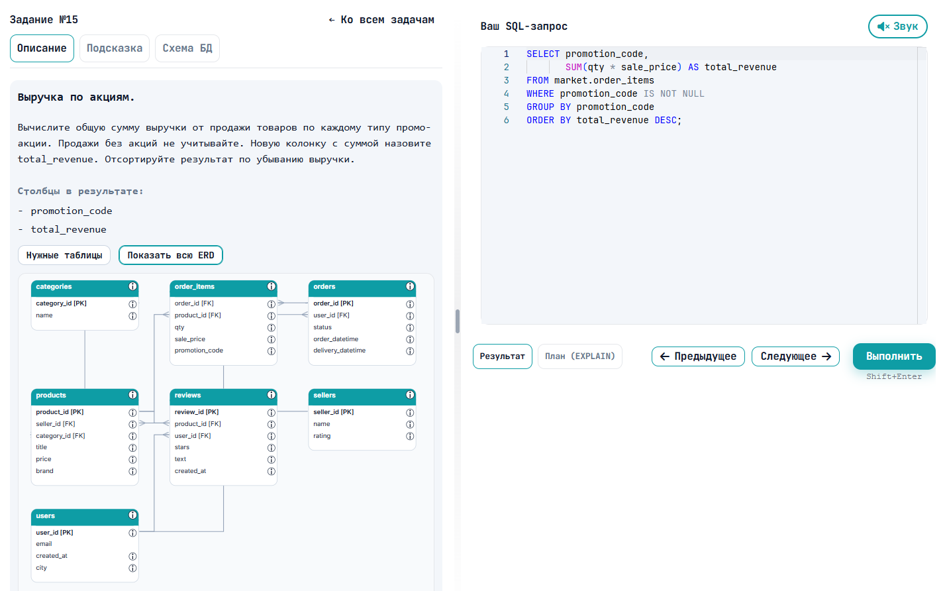Screen dimensions: 945x591
Task: Click the scrollbar of the task description panel
Action: click(x=456, y=321)
